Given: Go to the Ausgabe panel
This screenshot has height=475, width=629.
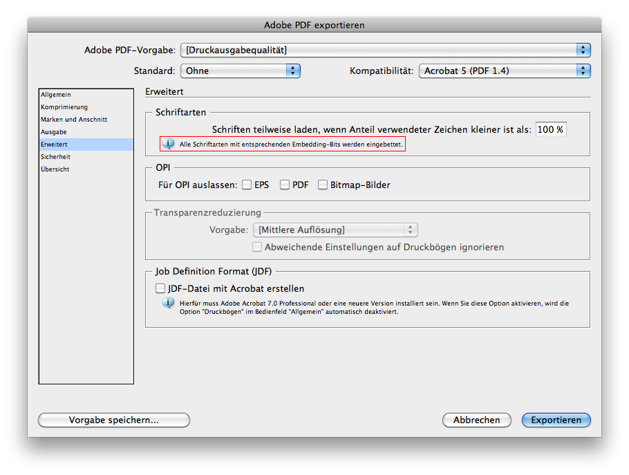Looking at the screenshot, I should (54, 132).
